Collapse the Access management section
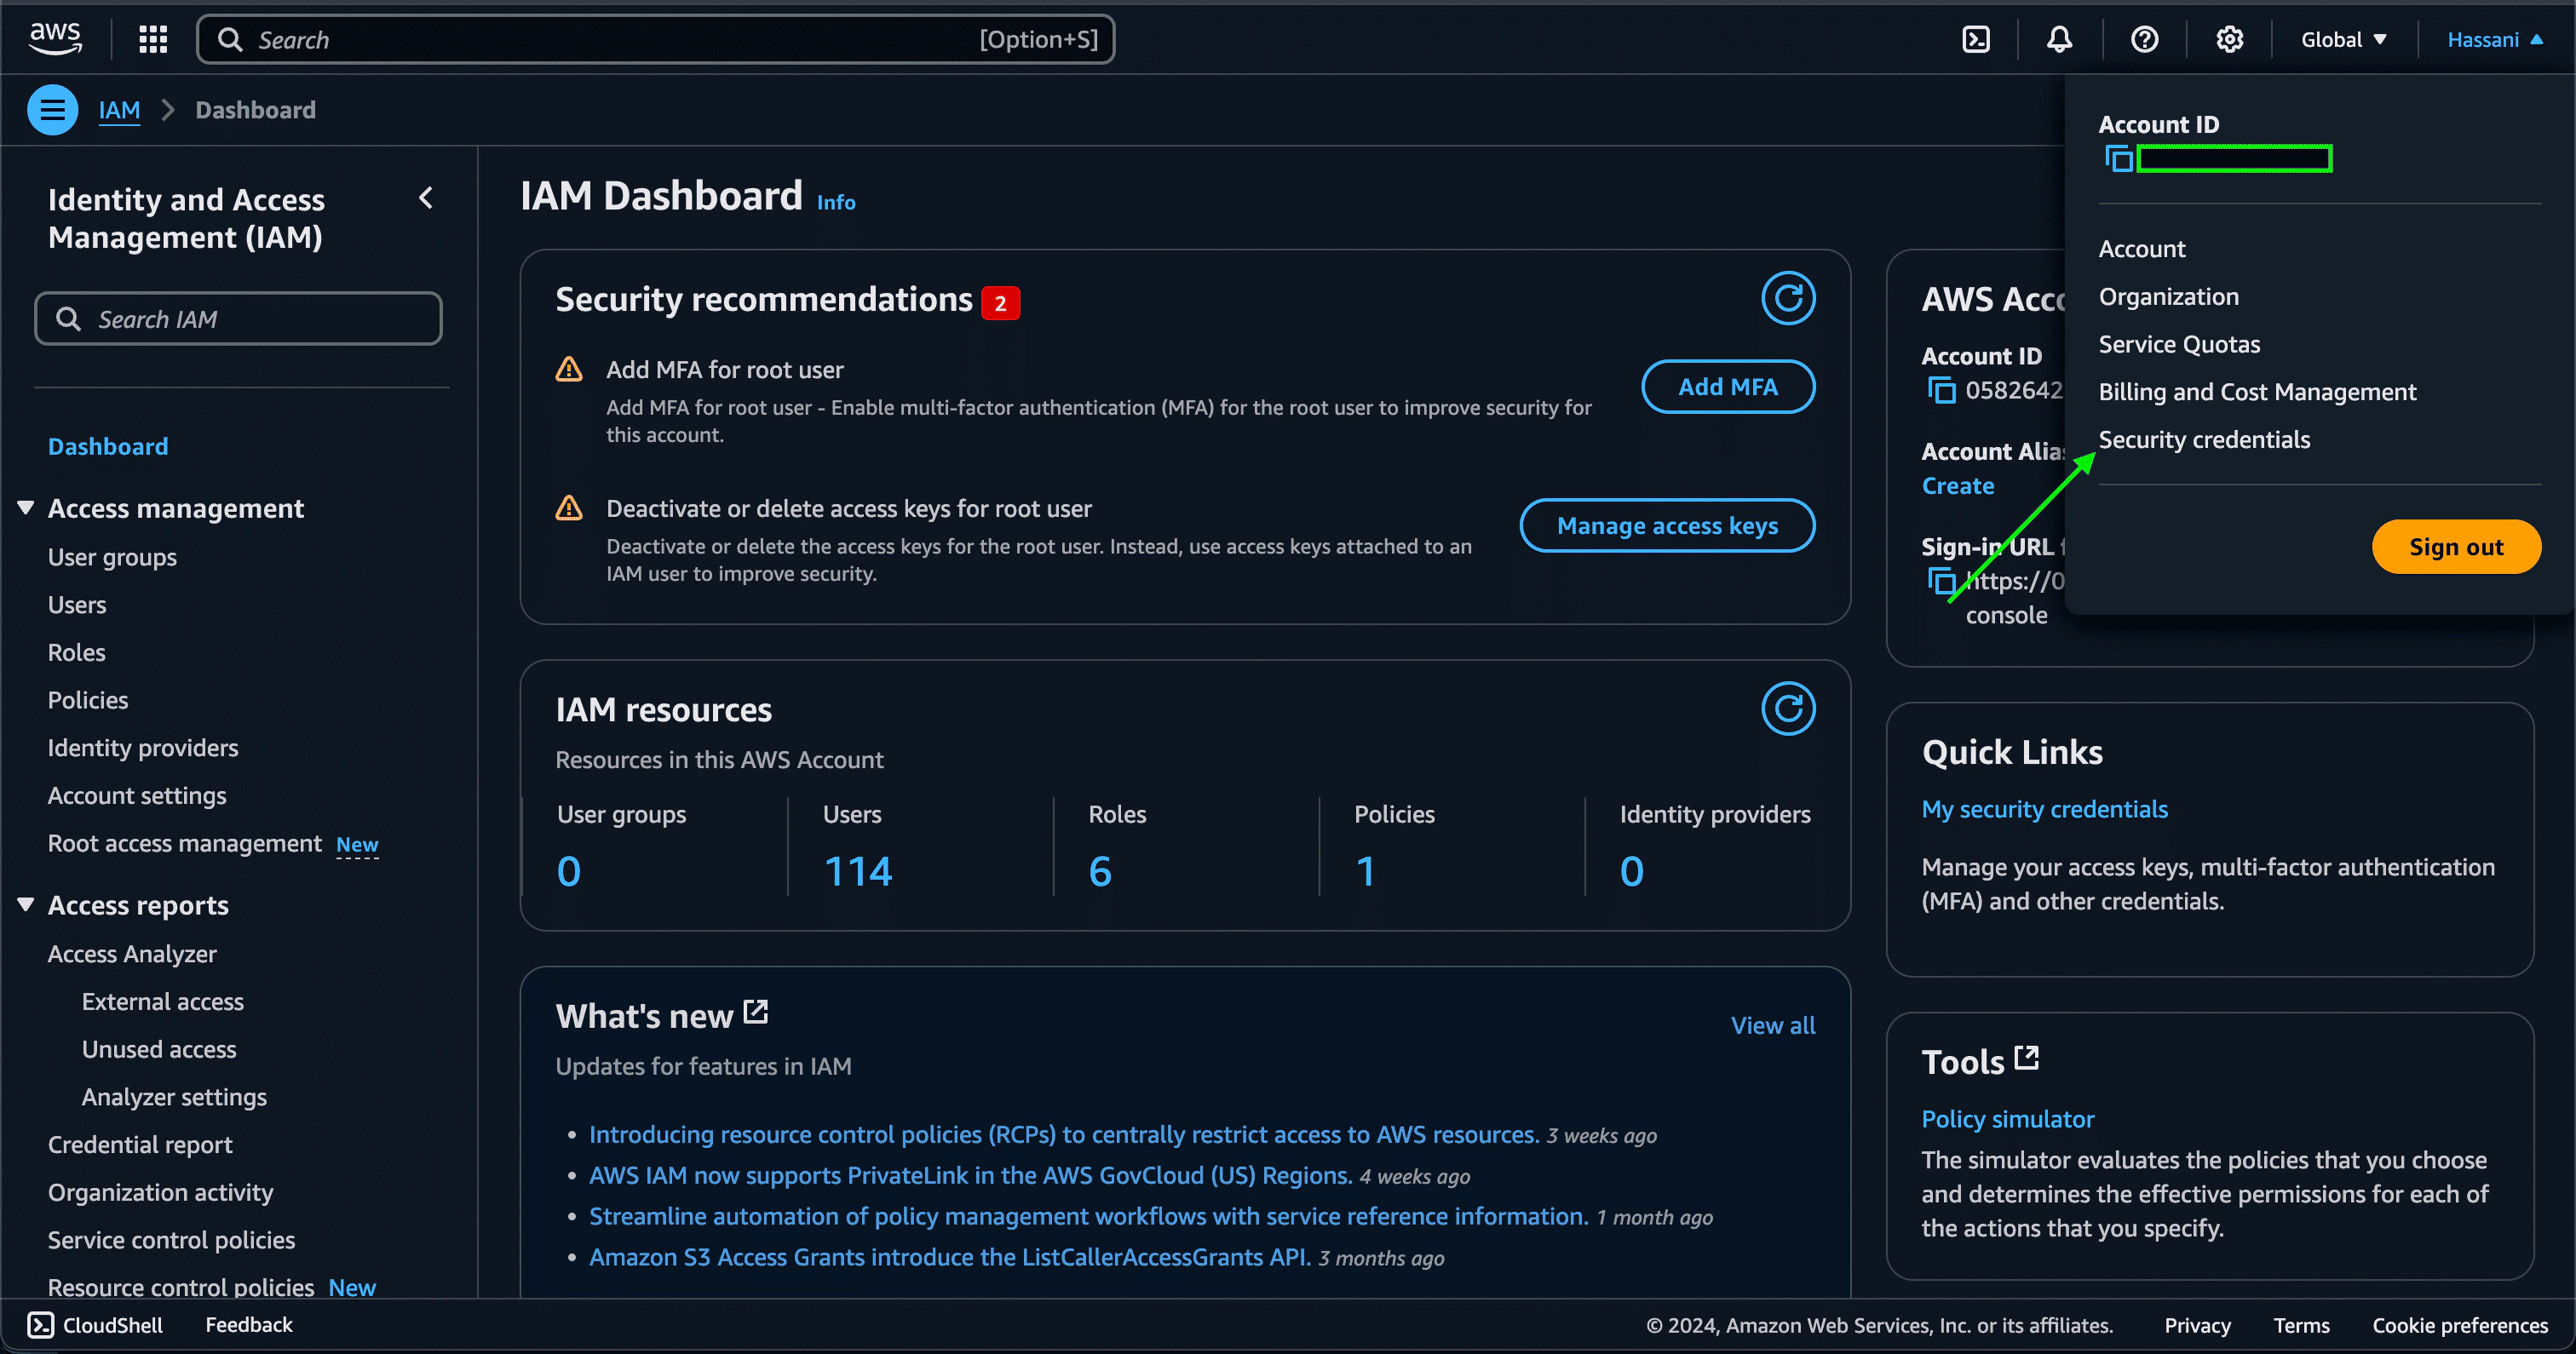 point(26,508)
